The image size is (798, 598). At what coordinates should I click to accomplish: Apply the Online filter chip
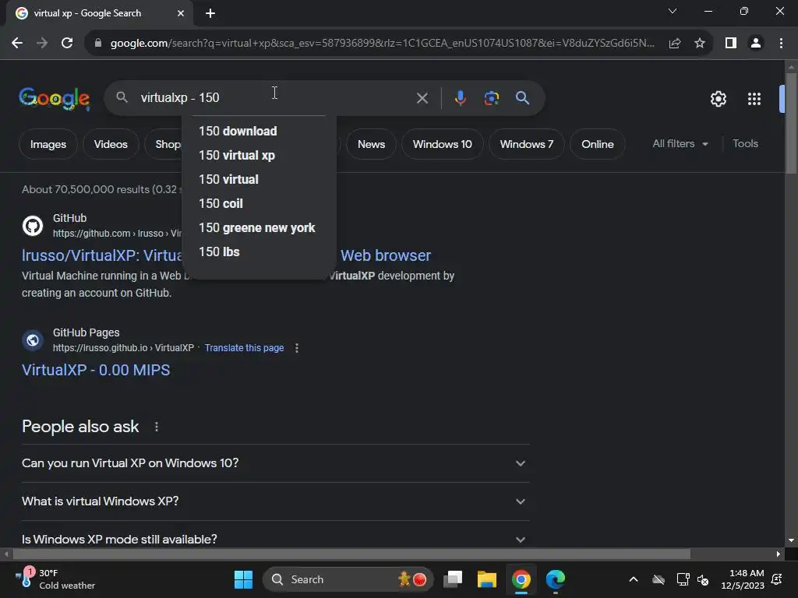[598, 144]
